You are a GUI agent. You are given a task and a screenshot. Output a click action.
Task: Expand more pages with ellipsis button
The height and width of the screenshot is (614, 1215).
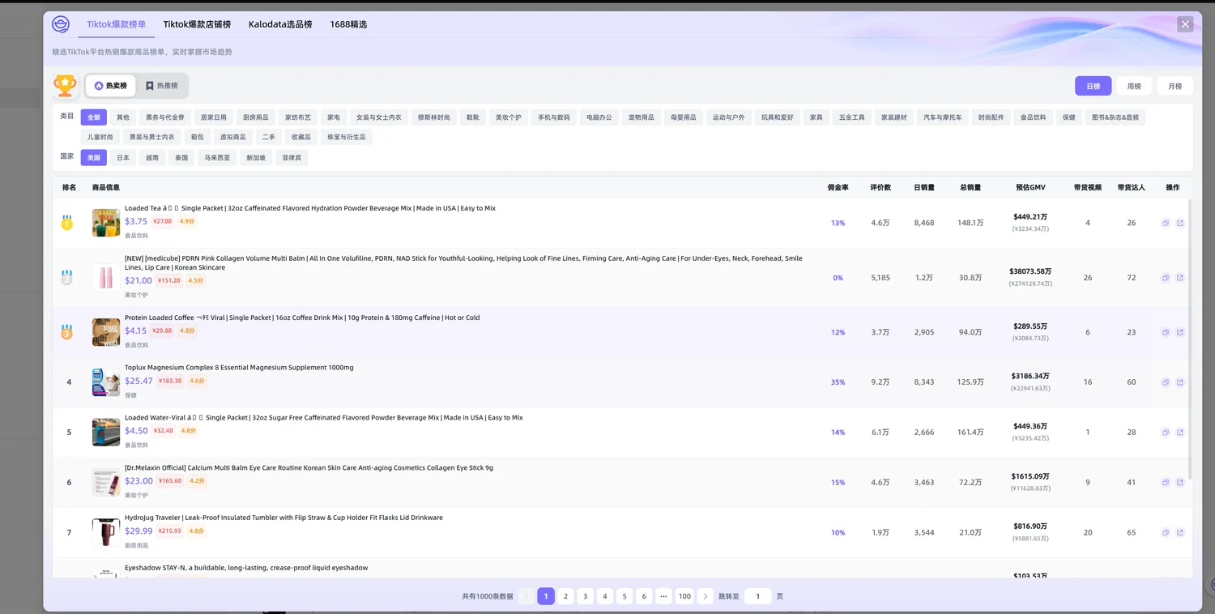[x=663, y=596]
